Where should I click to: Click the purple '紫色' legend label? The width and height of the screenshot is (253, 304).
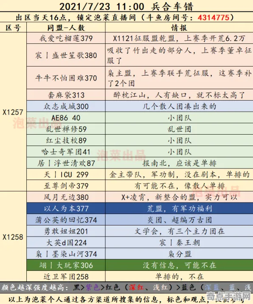[x=93, y=287]
